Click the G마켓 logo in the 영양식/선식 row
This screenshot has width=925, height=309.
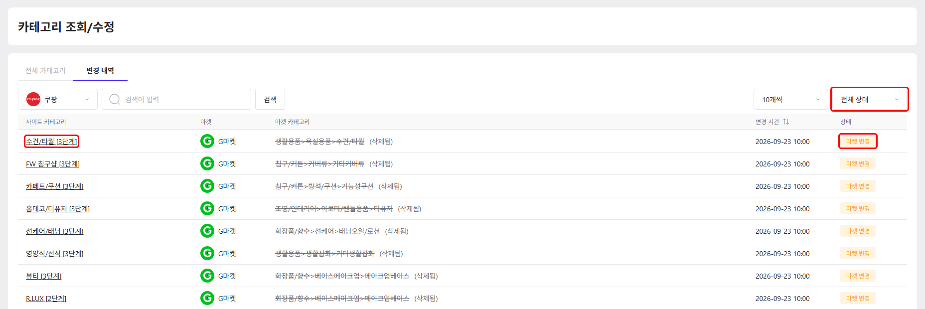coord(207,253)
